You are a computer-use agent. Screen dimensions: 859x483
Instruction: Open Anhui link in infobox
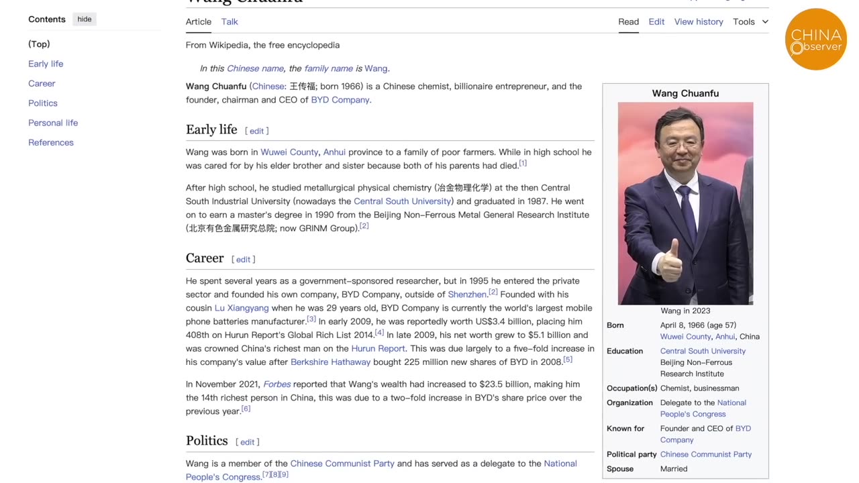click(725, 337)
